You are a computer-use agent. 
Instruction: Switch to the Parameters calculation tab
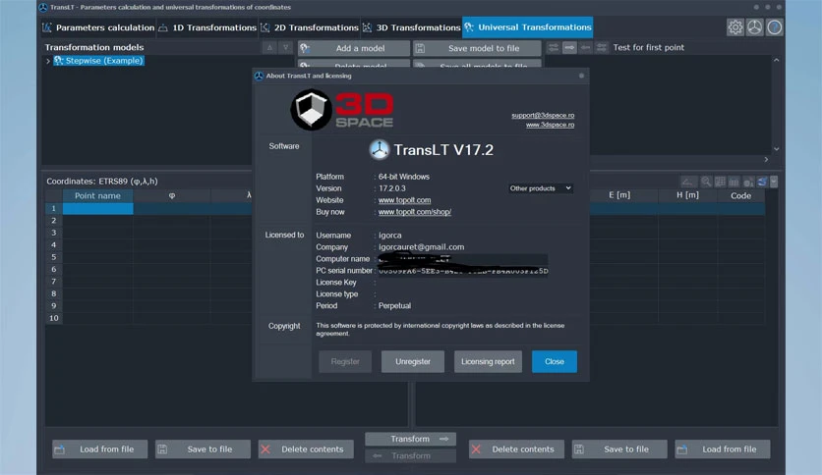click(98, 27)
